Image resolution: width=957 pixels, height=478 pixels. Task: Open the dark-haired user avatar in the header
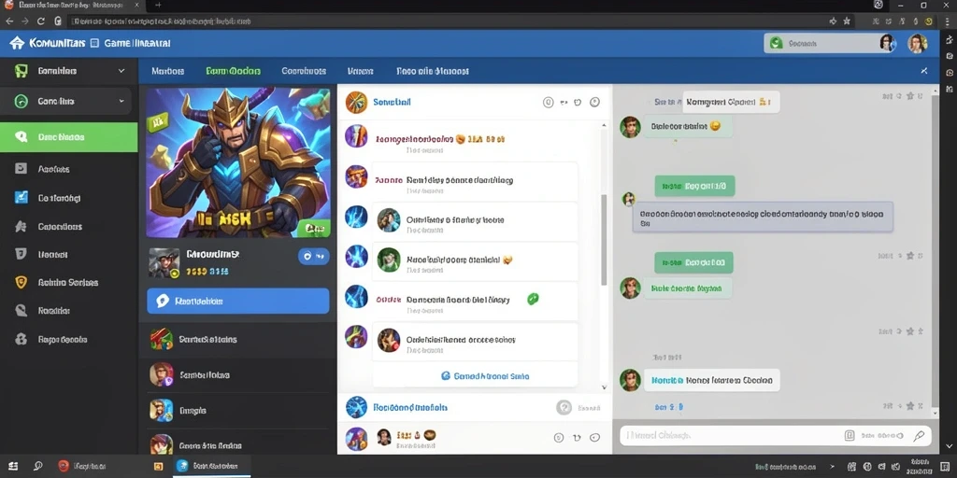887,43
